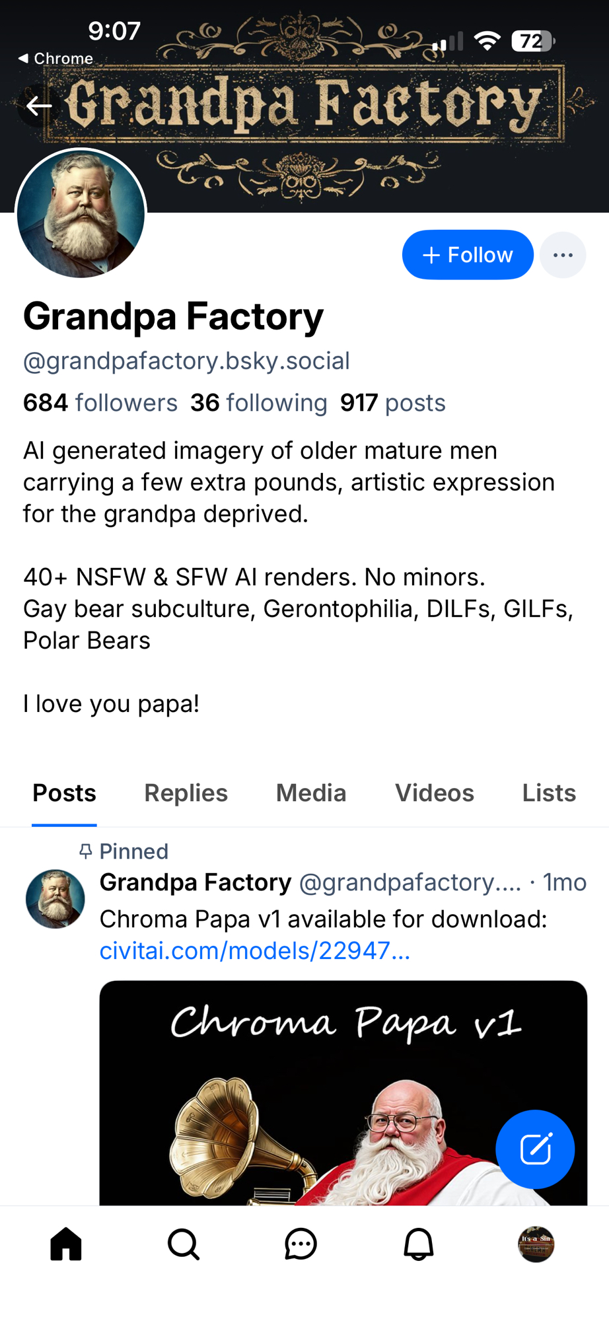Image resolution: width=609 pixels, height=1321 pixels.
Task: Switch to the Videos tab
Action: (434, 793)
